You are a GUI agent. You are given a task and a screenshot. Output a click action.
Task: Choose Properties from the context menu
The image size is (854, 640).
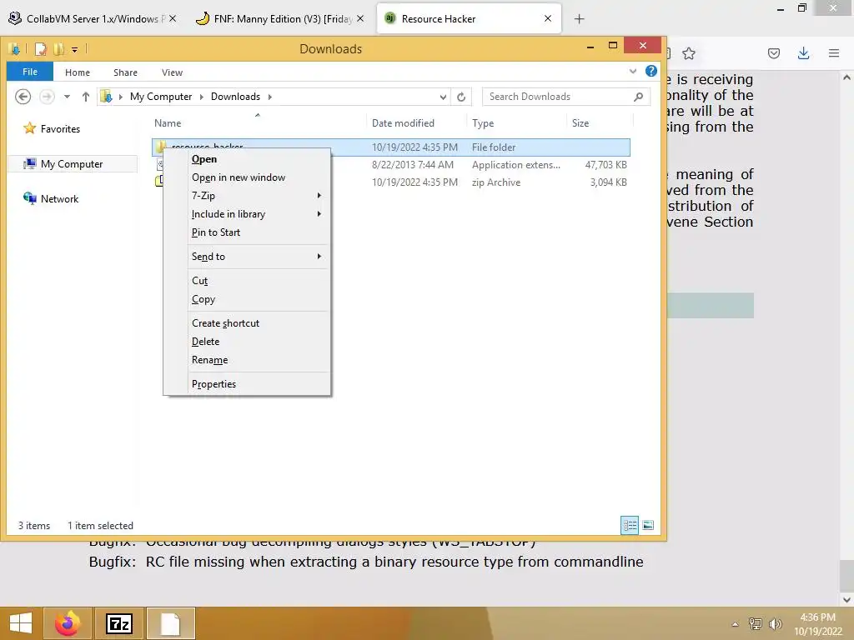tap(247, 384)
